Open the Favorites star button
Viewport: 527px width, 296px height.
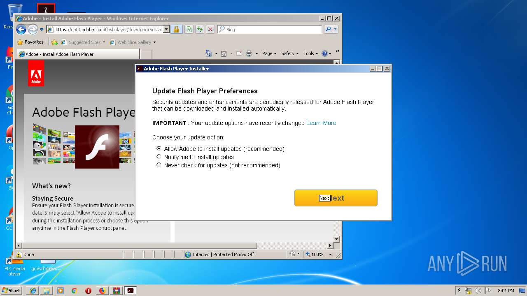pyautogui.click(x=30, y=42)
